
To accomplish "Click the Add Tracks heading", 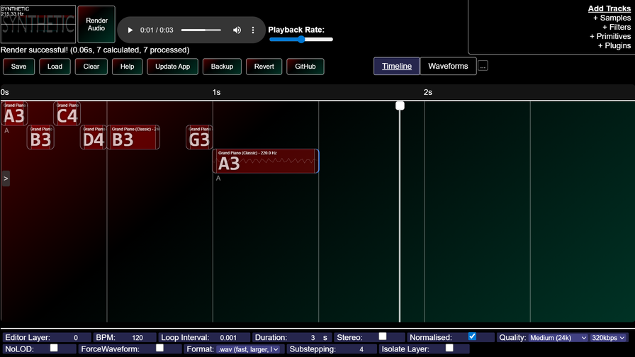I will click(x=609, y=8).
